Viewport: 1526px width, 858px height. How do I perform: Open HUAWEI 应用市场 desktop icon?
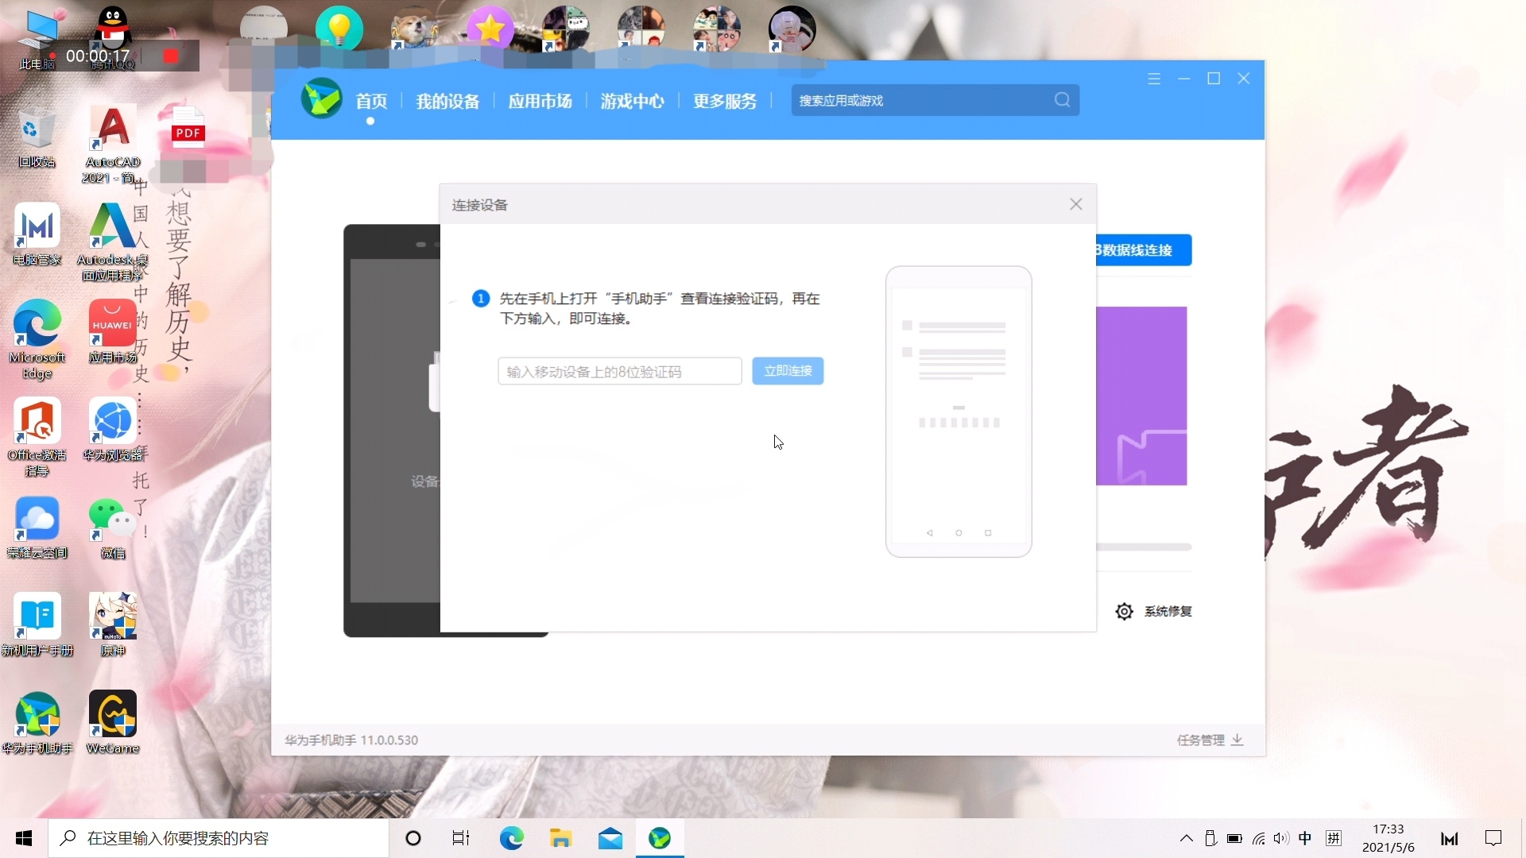[x=113, y=331]
